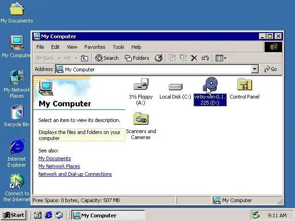Open the View menu
Image resolution: width=295 pixels, height=221 pixels.
click(72, 47)
